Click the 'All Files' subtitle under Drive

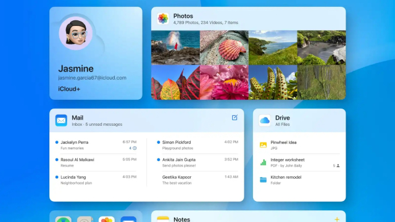[x=283, y=125]
